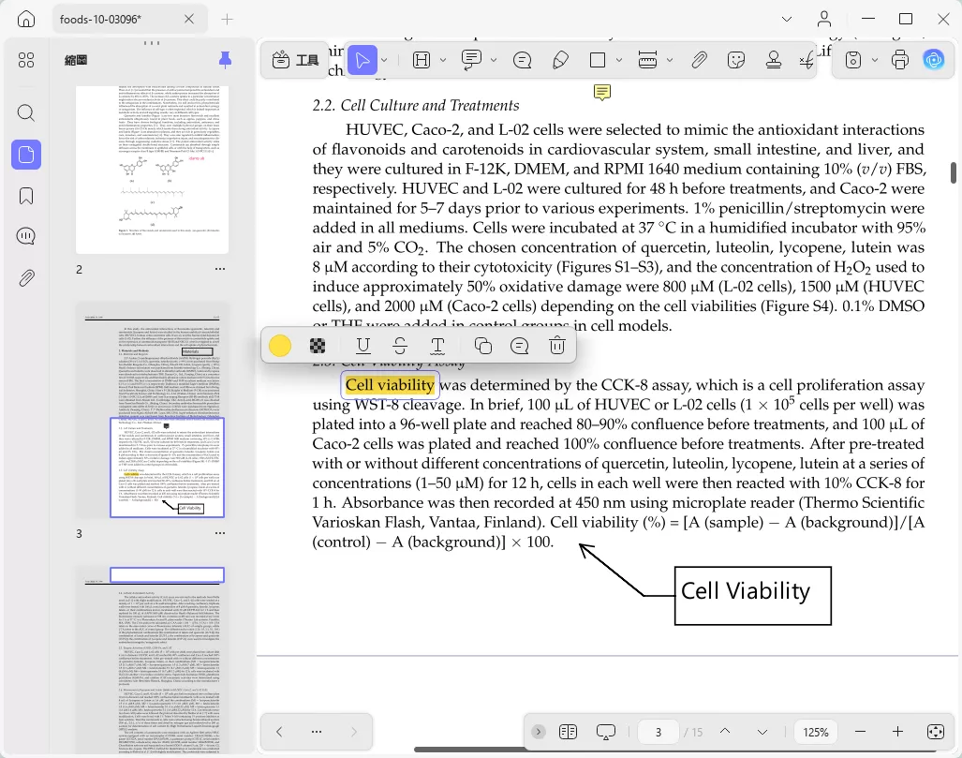Open the bookmarks panel
Viewport: 962px width, 758px height.
click(26, 196)
